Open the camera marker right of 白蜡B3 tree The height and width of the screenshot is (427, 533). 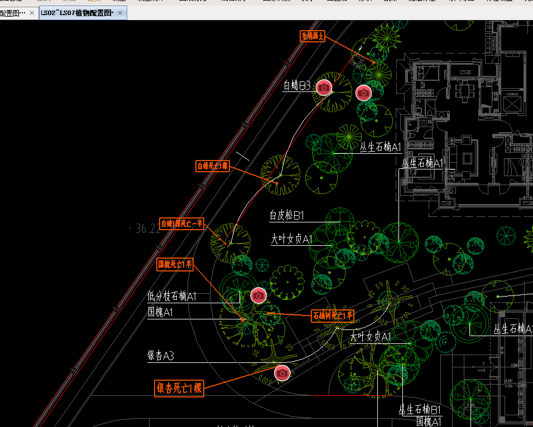[363, 93]
